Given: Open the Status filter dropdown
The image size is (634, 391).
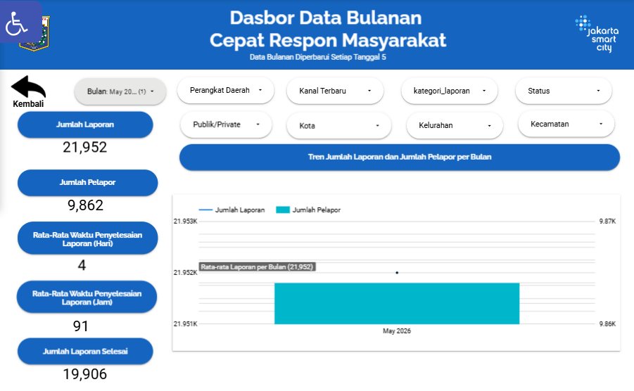Looking at the screenshot, I should tap(564, 91).
